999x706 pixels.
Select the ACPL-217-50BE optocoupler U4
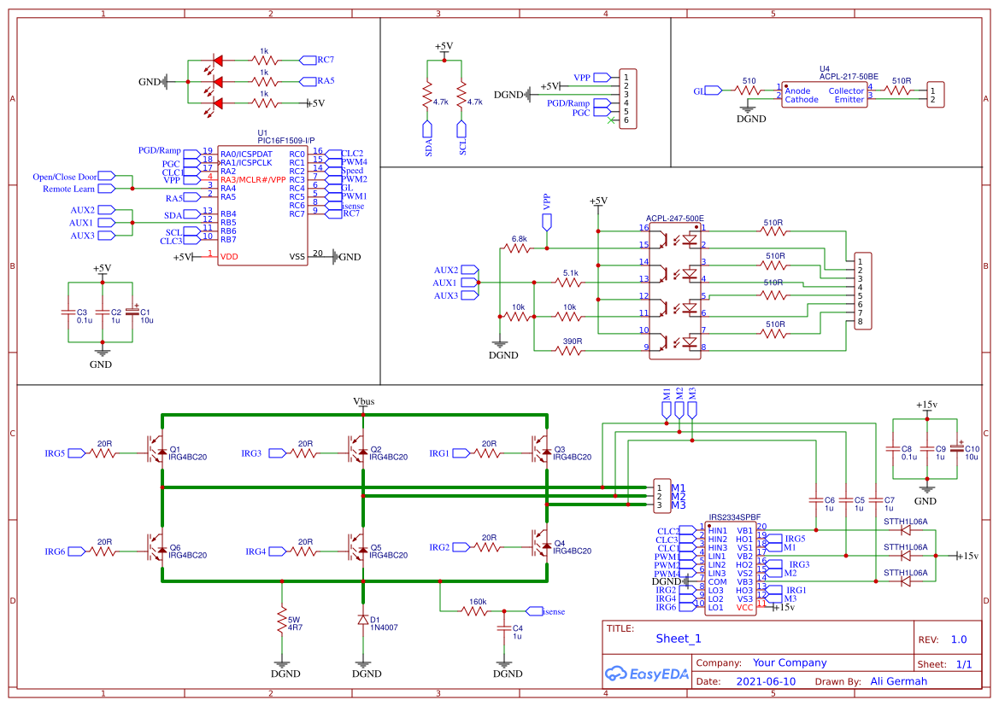coord(825,92)
